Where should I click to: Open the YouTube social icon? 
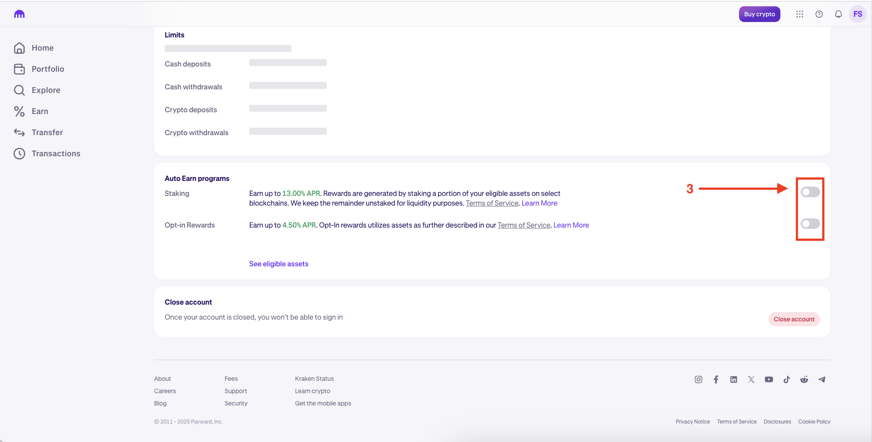(x=769, y=379)
